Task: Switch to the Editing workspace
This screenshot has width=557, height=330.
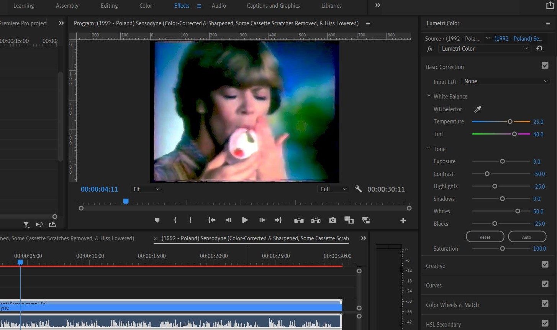Action: pos(109,6)
